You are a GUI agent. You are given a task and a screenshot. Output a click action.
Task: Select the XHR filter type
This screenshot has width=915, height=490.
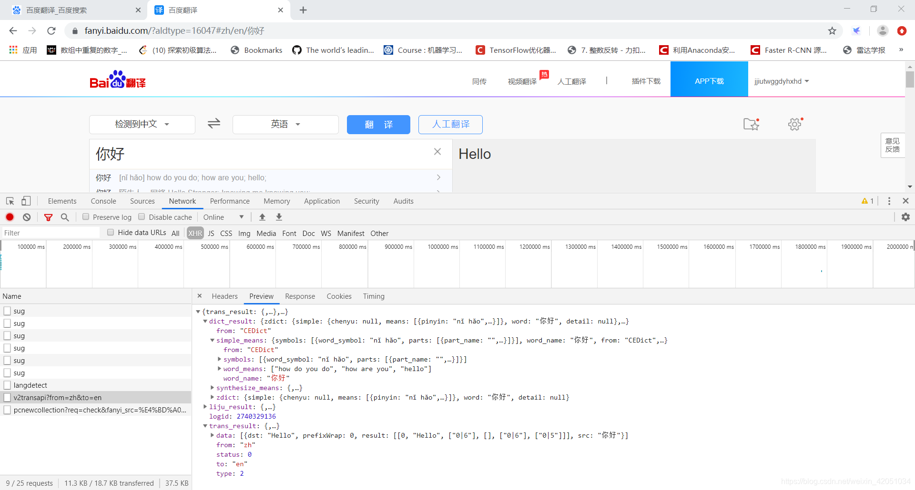point(195,233)
